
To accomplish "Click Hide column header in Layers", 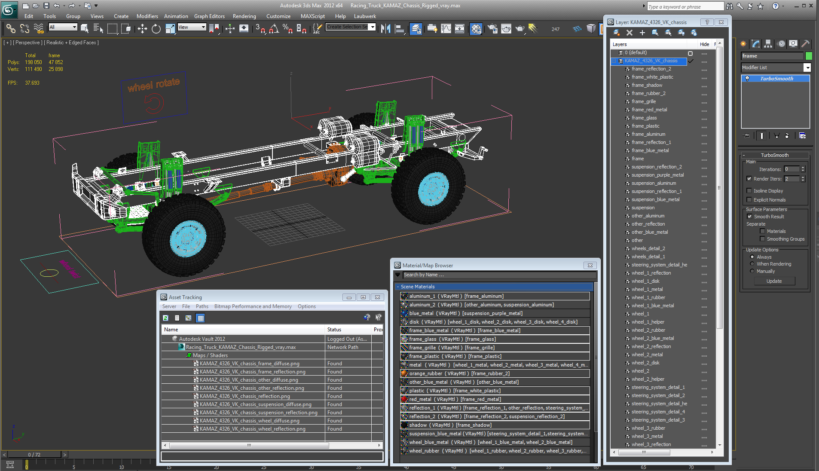I will 704,44.
